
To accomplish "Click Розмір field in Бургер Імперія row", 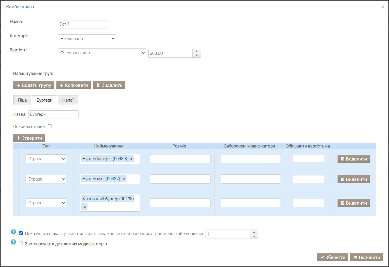I will (x=180, y=159).
